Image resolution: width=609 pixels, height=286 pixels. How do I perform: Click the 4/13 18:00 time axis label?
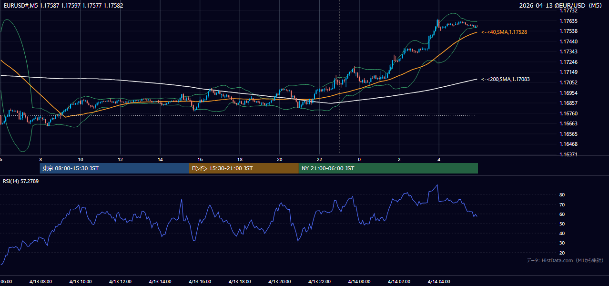(240, 282)
